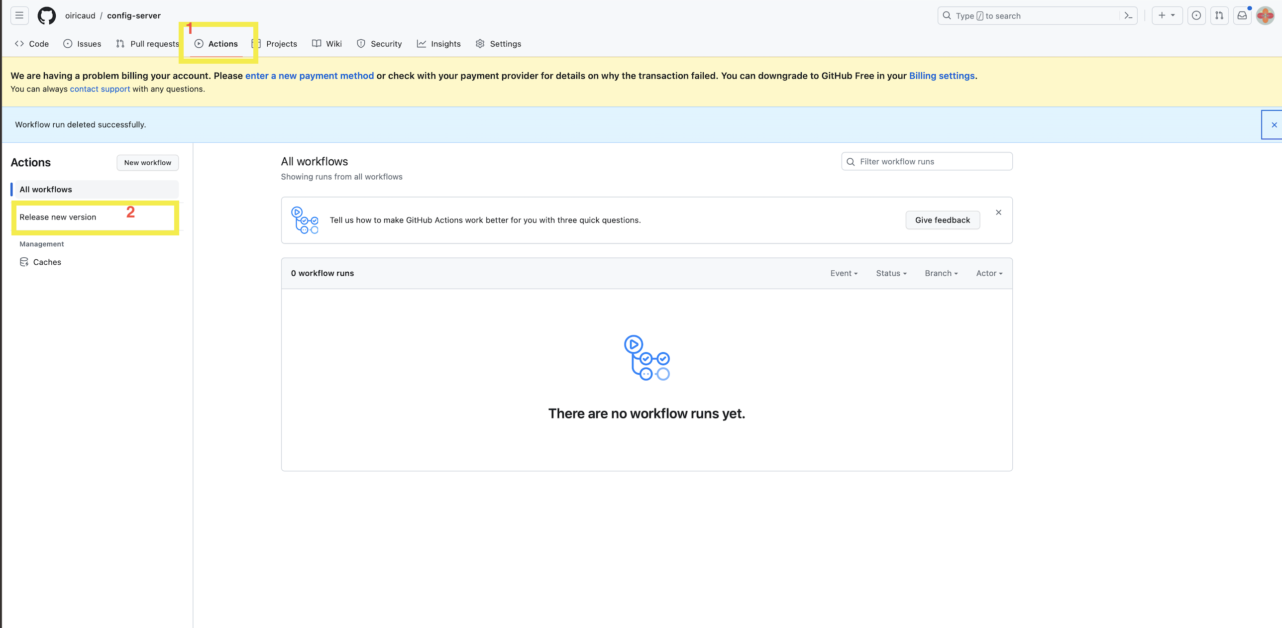1282x628 pixels.
Task: Open the issues icon in the header
Action: tap(1196, 15)
